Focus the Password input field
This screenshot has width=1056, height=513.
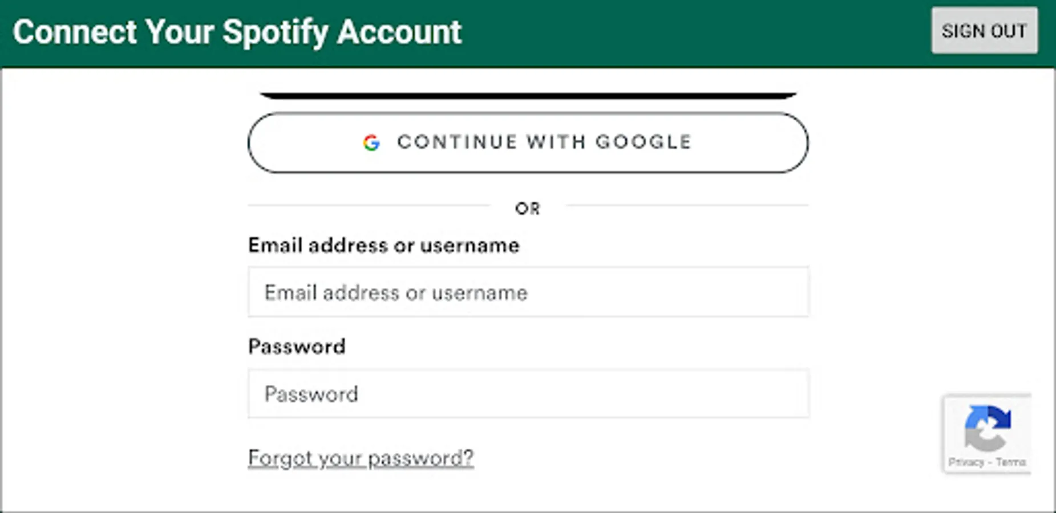[x=528, y=393]
